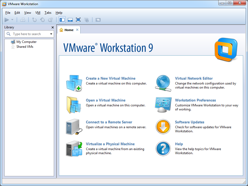Close the Home tab
Viewport: 248px width, 186px height.
tap(77, 30)
